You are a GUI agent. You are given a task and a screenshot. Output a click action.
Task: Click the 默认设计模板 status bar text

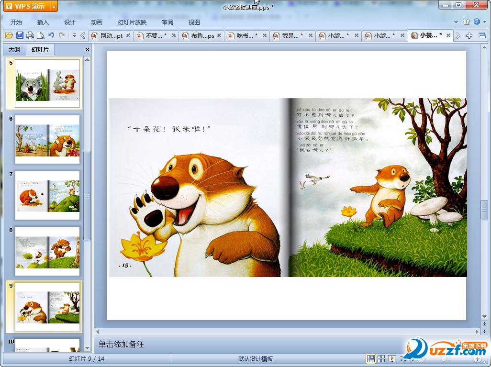tap(255, 359)
